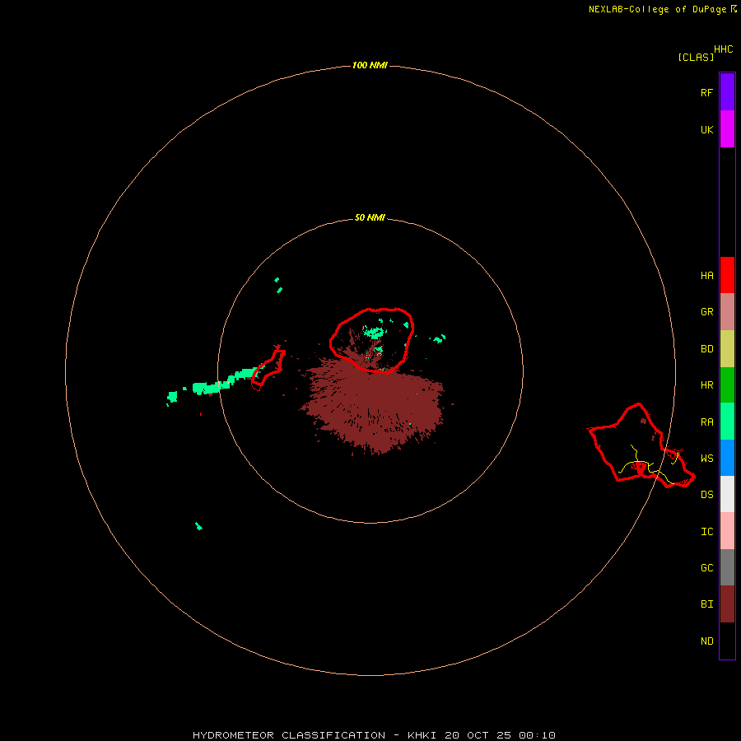This screenshot has height=741, width=741.
Task: Click the large red-outlined island with yellow roads
Action: 641,446
